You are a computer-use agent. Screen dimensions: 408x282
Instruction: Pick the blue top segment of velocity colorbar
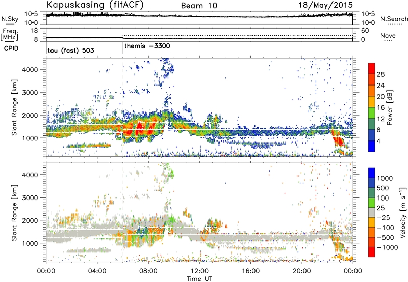click(372, 173)
